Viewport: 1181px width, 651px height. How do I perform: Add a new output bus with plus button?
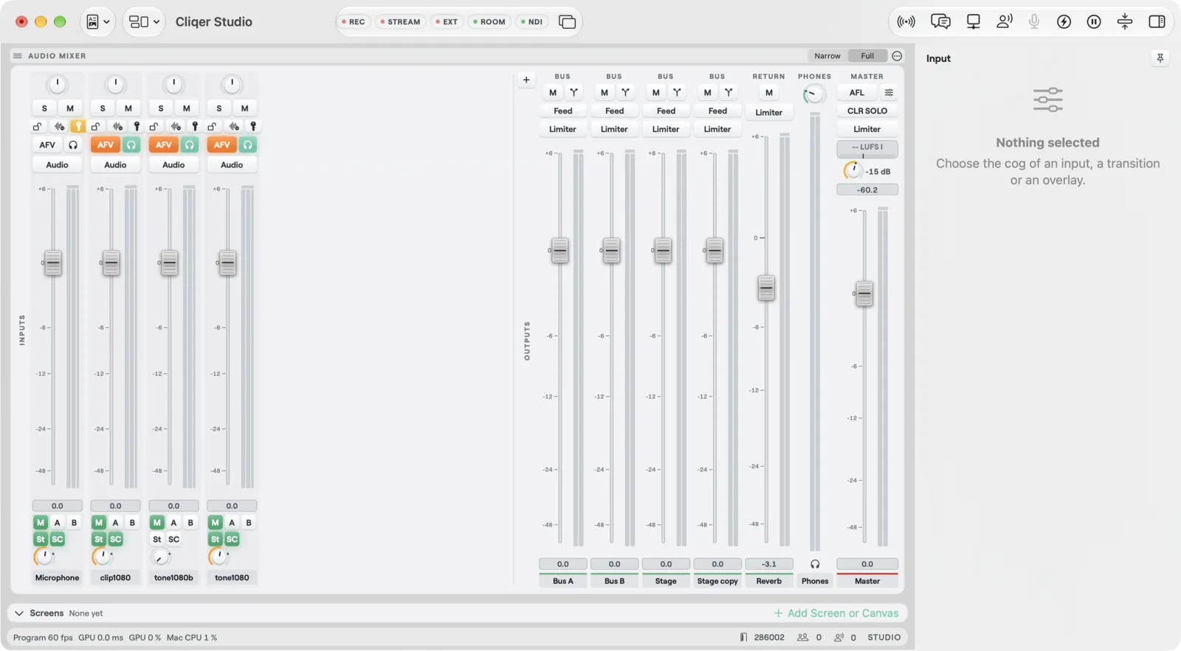tap(526, 80)
